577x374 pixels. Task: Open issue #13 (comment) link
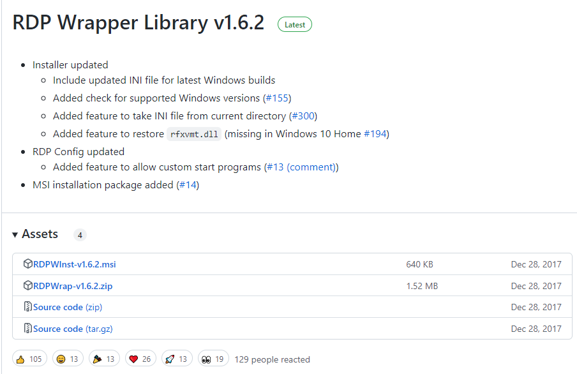(x=301, y=167)
